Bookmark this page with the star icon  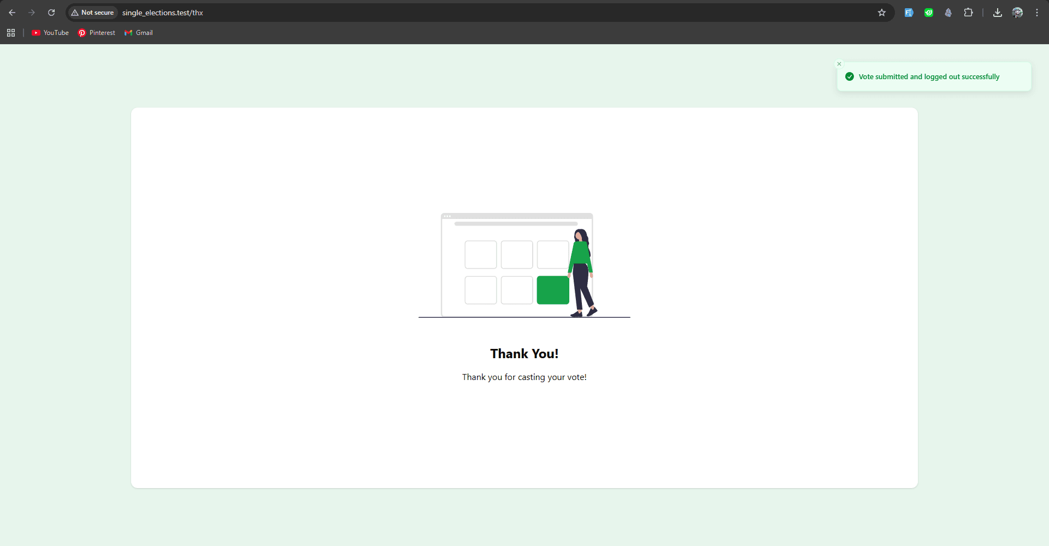[x=882, y=13]
